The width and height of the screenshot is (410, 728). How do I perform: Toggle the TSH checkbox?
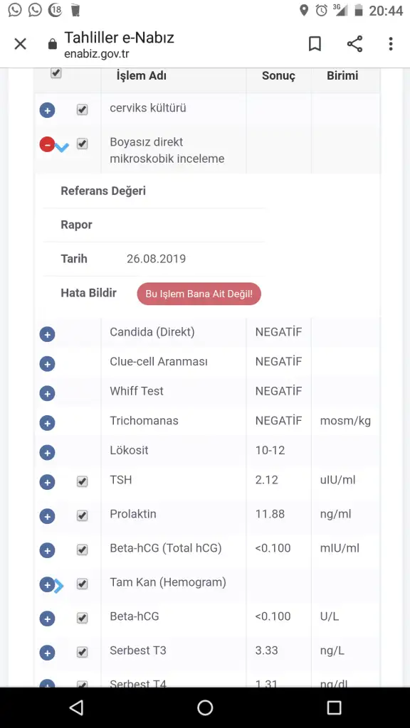(x=83, y=482)
